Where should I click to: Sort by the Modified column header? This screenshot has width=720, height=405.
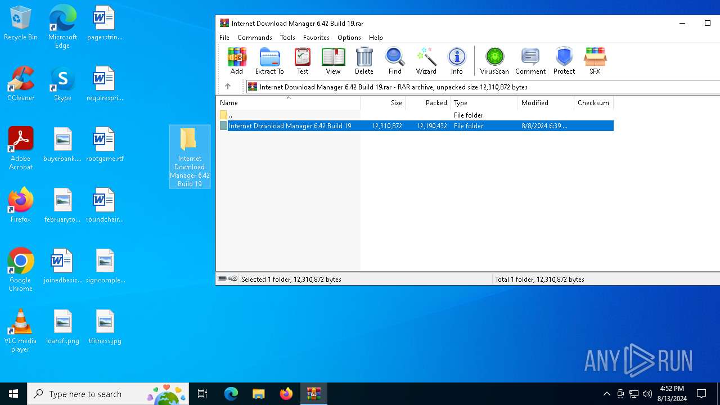pos(546,103)
